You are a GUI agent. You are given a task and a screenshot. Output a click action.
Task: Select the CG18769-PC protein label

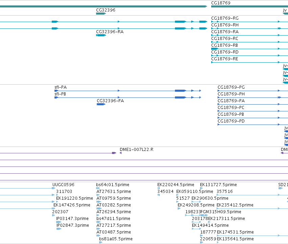[231, 108]
